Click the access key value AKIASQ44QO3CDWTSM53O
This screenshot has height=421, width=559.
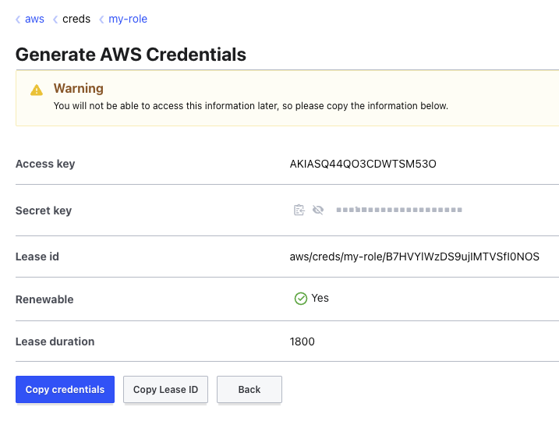[363, 164]
